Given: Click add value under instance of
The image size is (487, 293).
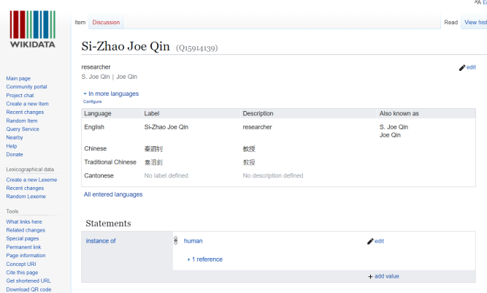Looking at the screenshot, I should click(x=387, y=276).
